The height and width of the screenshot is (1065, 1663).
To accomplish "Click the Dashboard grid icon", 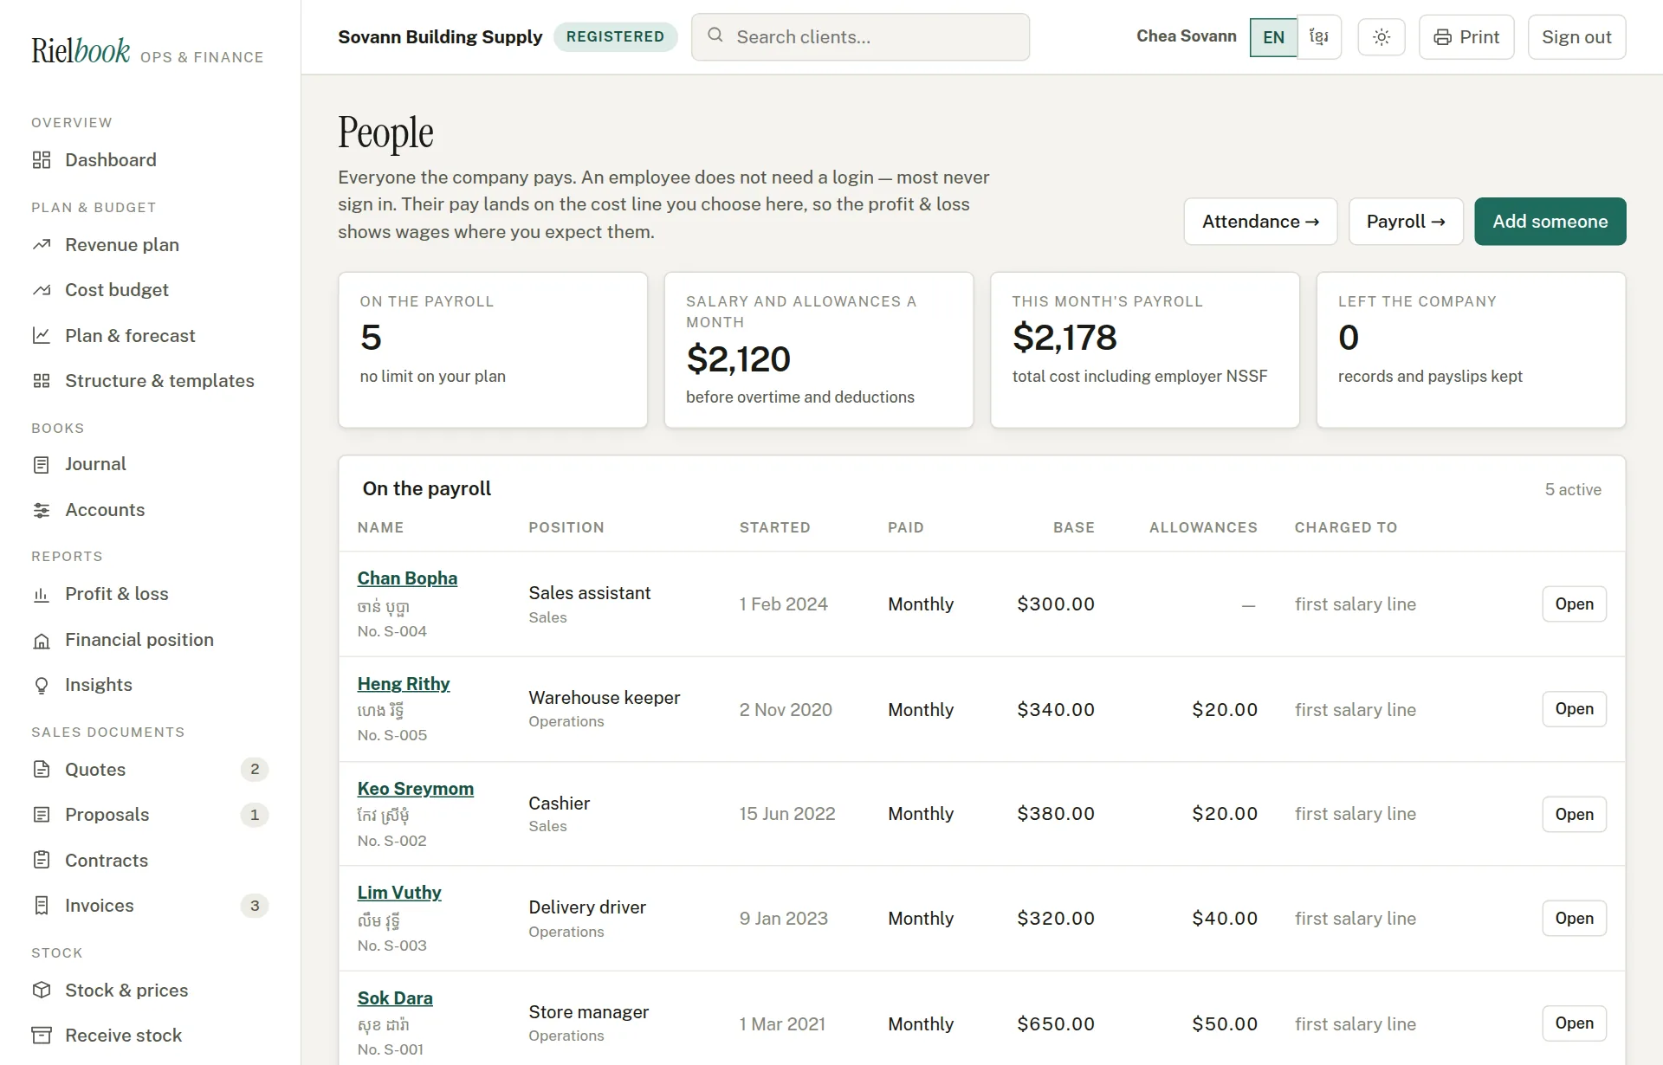I will (42, 160).
